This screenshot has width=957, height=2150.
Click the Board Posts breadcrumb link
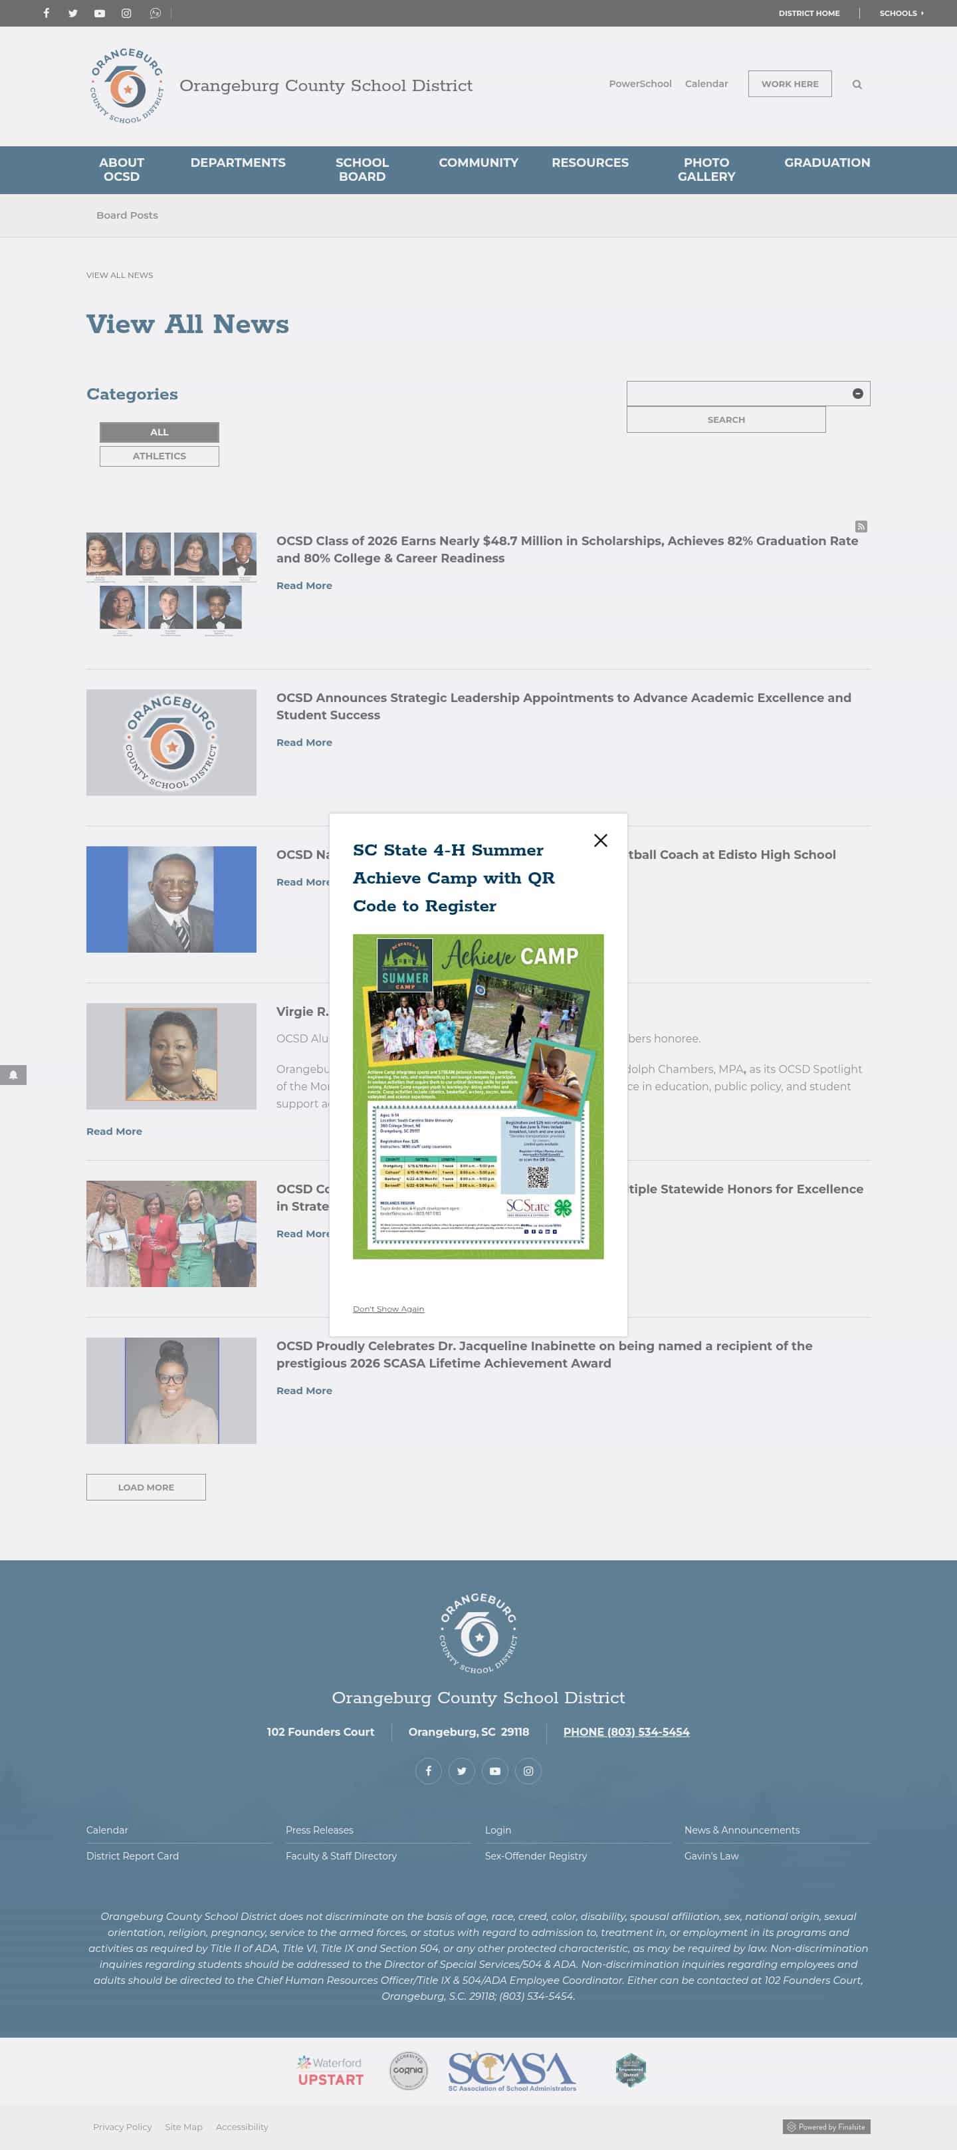click(127, 215)
